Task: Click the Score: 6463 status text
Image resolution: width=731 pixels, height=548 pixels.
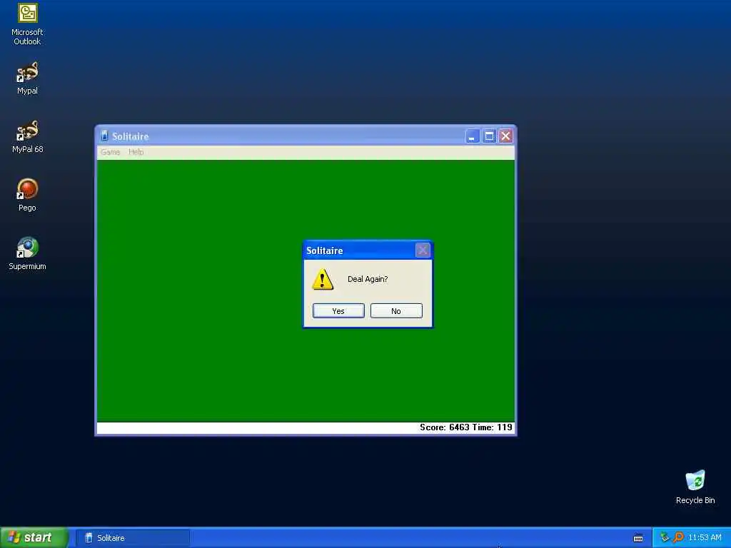Action: (445, 427)
